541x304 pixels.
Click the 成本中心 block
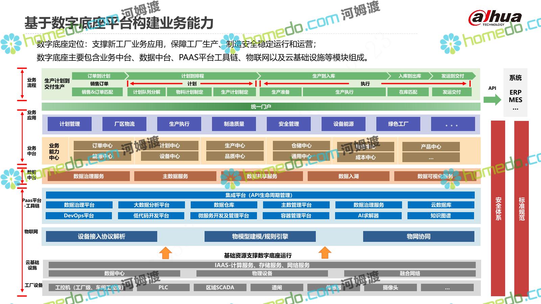pyautogui.click(x=365, y=157)
